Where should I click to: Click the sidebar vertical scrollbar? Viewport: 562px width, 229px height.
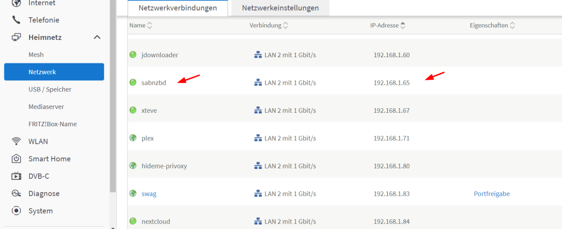point(114,96)
